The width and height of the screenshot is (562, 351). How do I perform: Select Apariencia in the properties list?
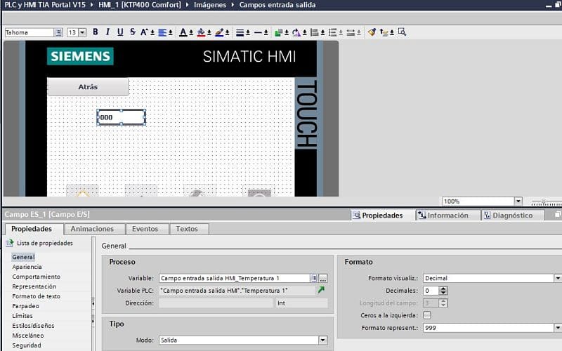pyautogui.click(x=27, y=267)
